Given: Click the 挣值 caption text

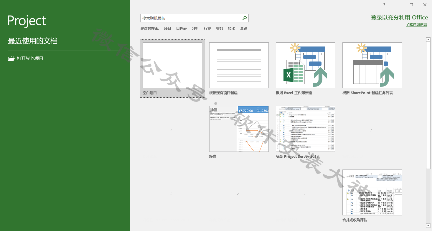Looking at the screenshot, I should [x=213, y=157].
